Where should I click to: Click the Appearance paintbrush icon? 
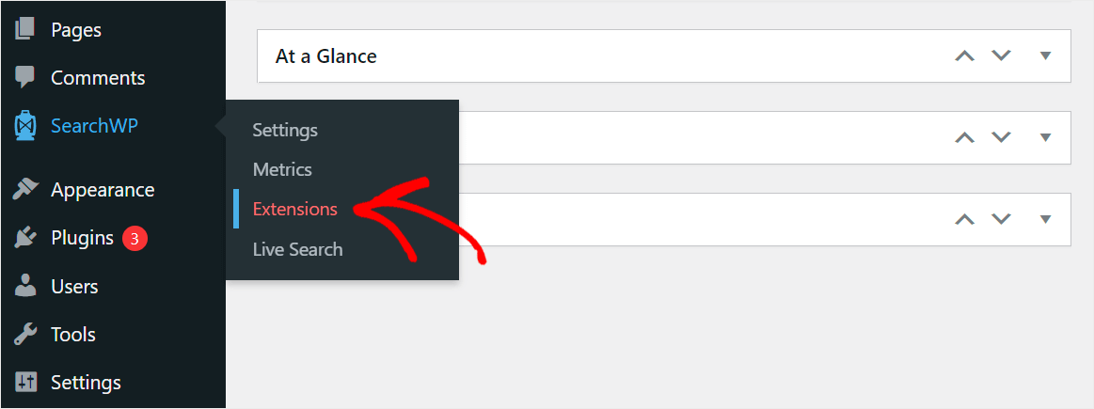tap(25, 189)
